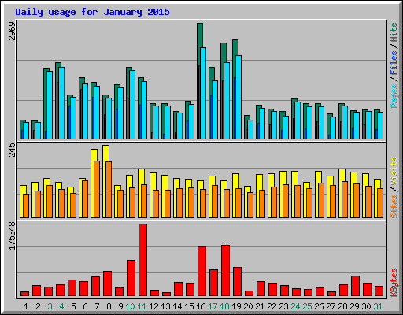This screenshot has height=315, width=403.
Task: Click the green "Hits" legend label
Action: tap(394, 32)
